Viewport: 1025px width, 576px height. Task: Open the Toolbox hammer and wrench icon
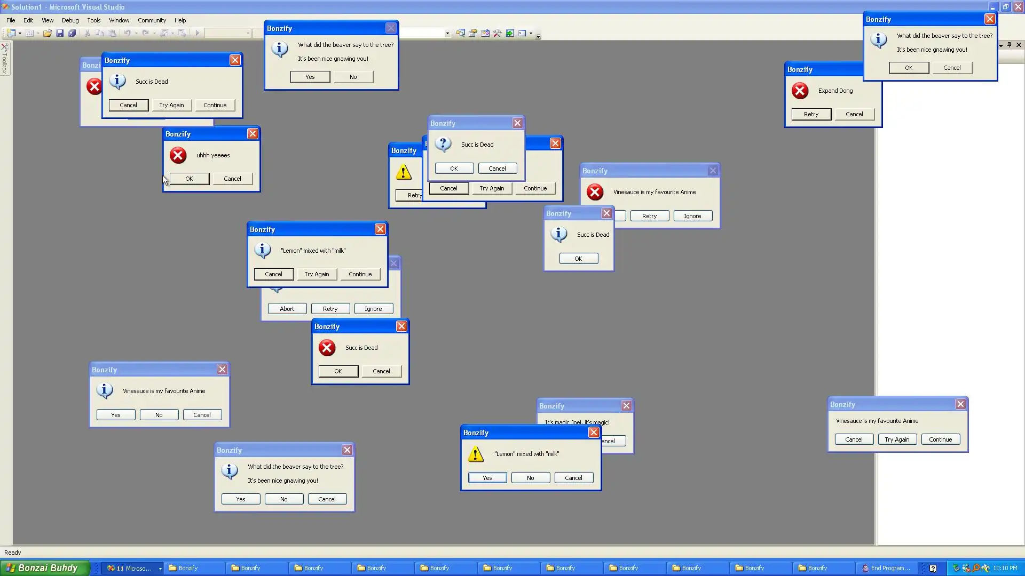tap(498, 33)
